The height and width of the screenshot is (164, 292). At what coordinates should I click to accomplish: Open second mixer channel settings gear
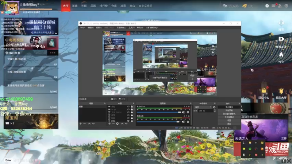pyautogui.click(x=188, y=122)
